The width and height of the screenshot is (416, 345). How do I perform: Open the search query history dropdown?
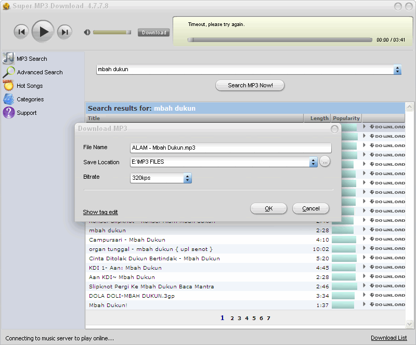[397, 69]
